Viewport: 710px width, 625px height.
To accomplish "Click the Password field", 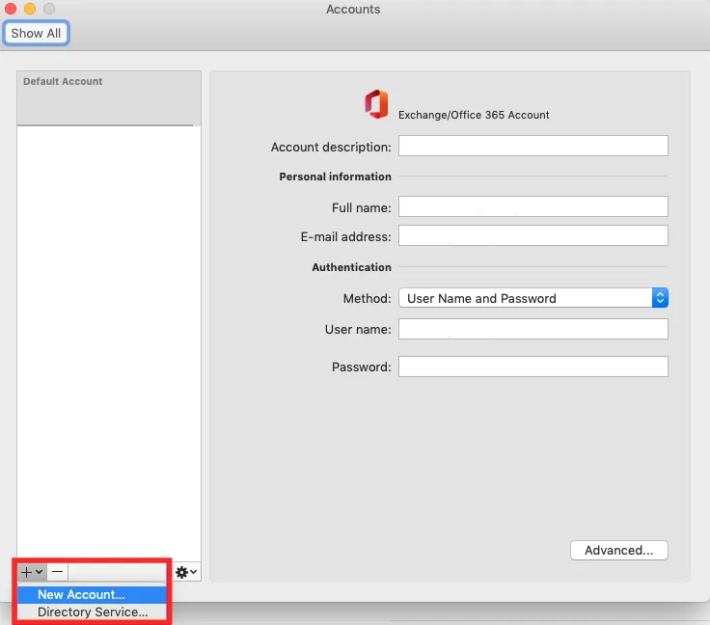I will (532, 367).
